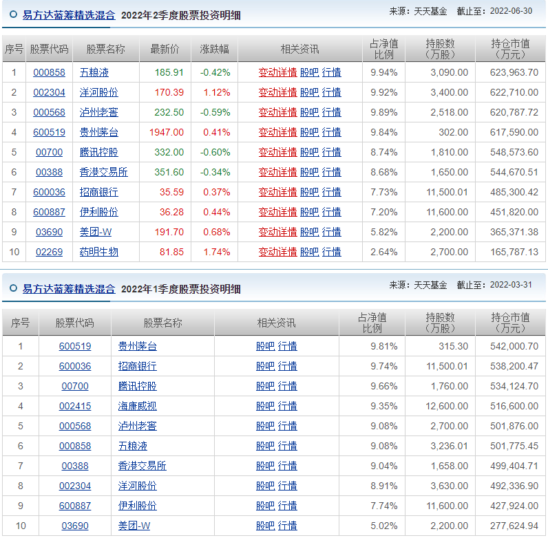Open 股吧 for 招商银行 in Q2 table

tap(310, 192)
